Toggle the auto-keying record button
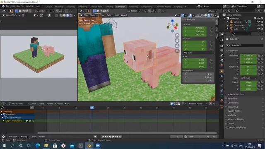Viewport: 265px width, 149px height. 95,137
